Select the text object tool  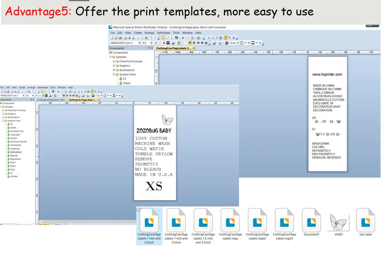183,38
